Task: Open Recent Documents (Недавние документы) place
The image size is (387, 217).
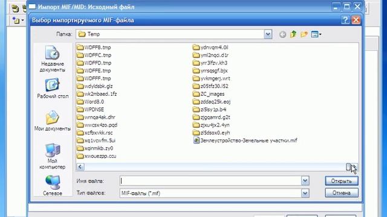Action: coord(53,59)
